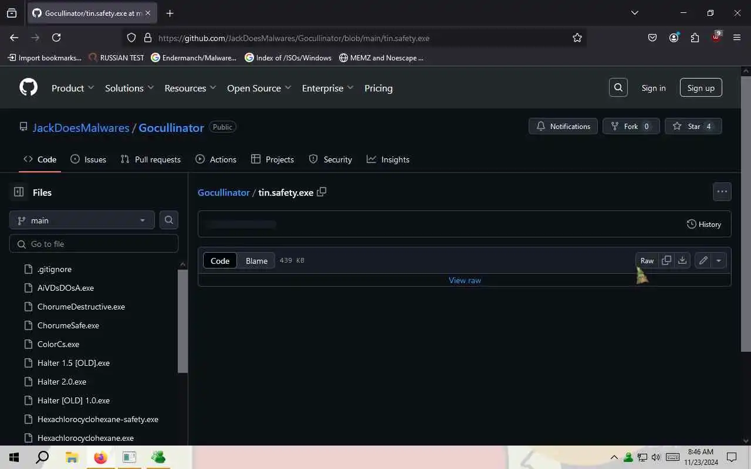Open the Insights tab
This screenshot has width=751, height=469.
[x=388, y=159]
